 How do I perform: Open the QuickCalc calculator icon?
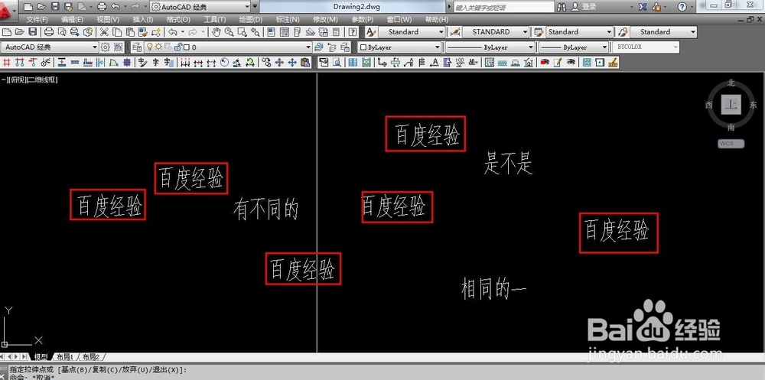[x=336, y=32]
